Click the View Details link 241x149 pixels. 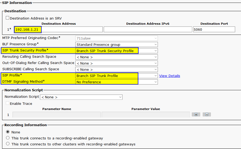[170, 76]
